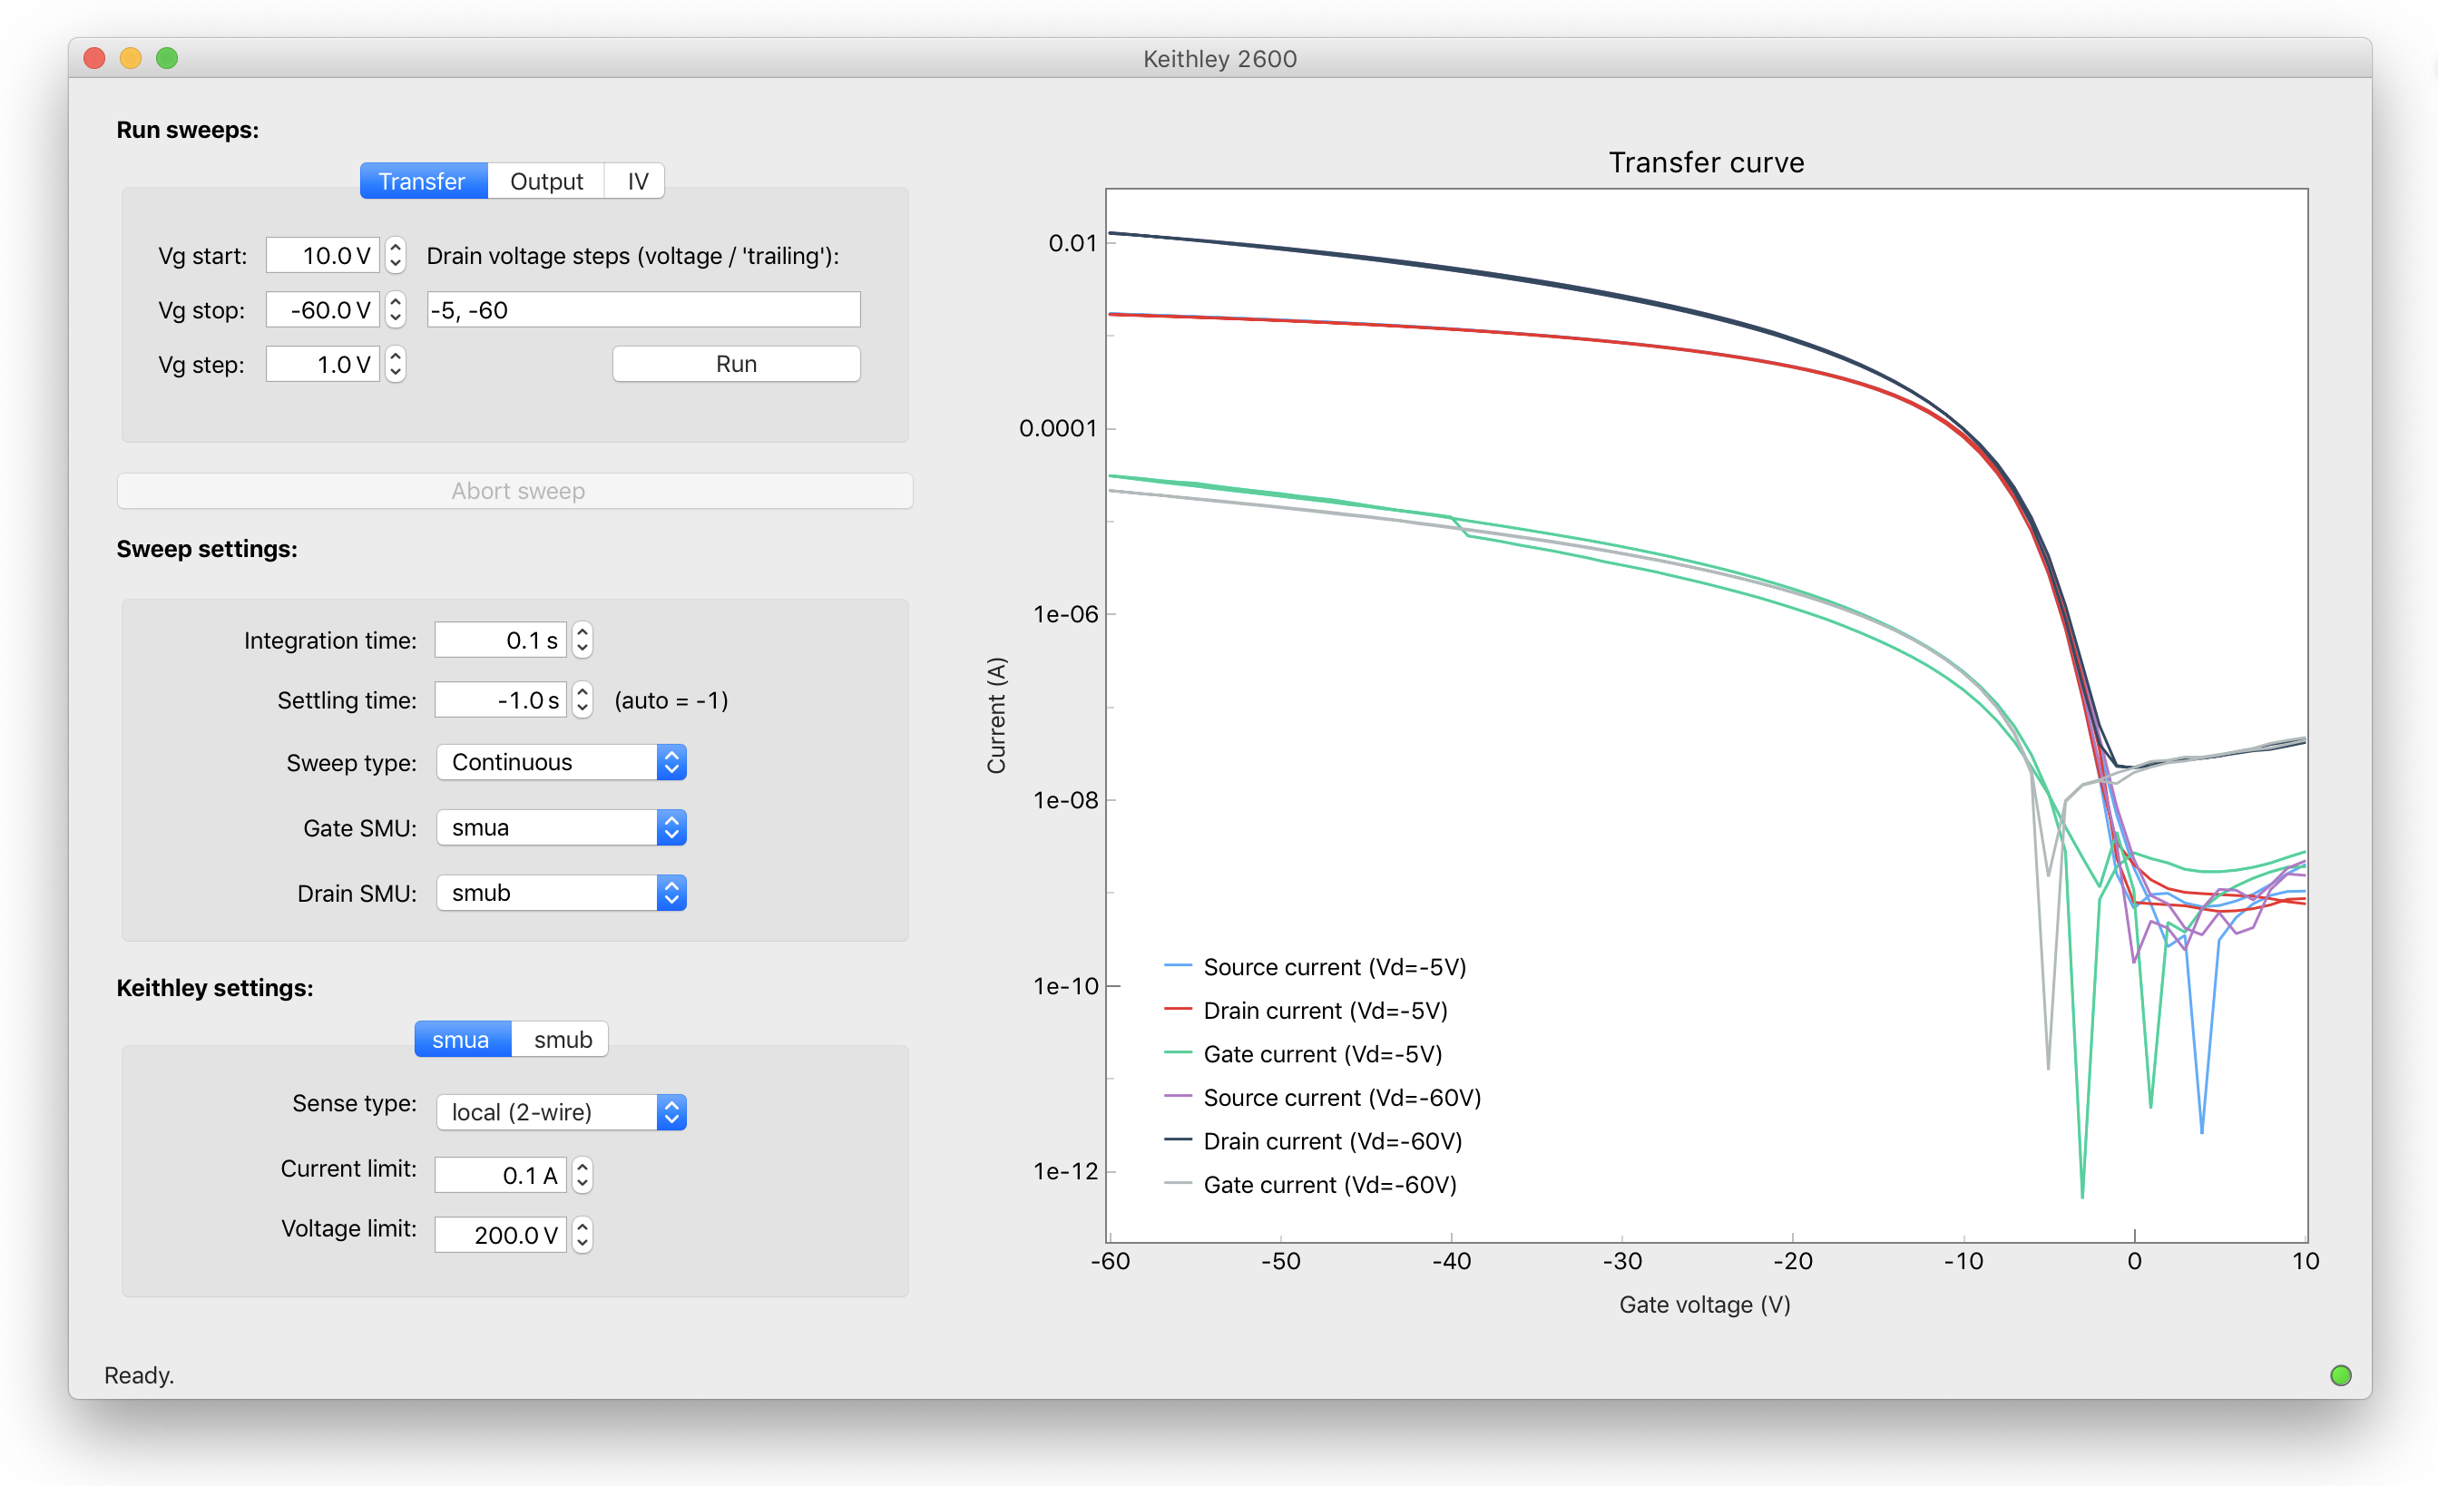Image resolution: width=2438 pixels, height=1486 pixels.
Task: Click the window's red close button
Action: (95, 58)
